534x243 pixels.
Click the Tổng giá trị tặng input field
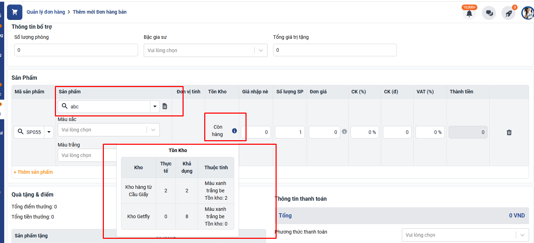pos(335,50)
